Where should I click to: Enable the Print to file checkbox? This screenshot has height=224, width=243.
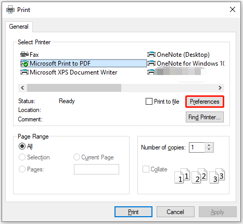point(149,102)
